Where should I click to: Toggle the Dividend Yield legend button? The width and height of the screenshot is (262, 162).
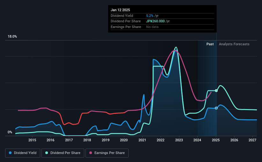click(23, 153)
